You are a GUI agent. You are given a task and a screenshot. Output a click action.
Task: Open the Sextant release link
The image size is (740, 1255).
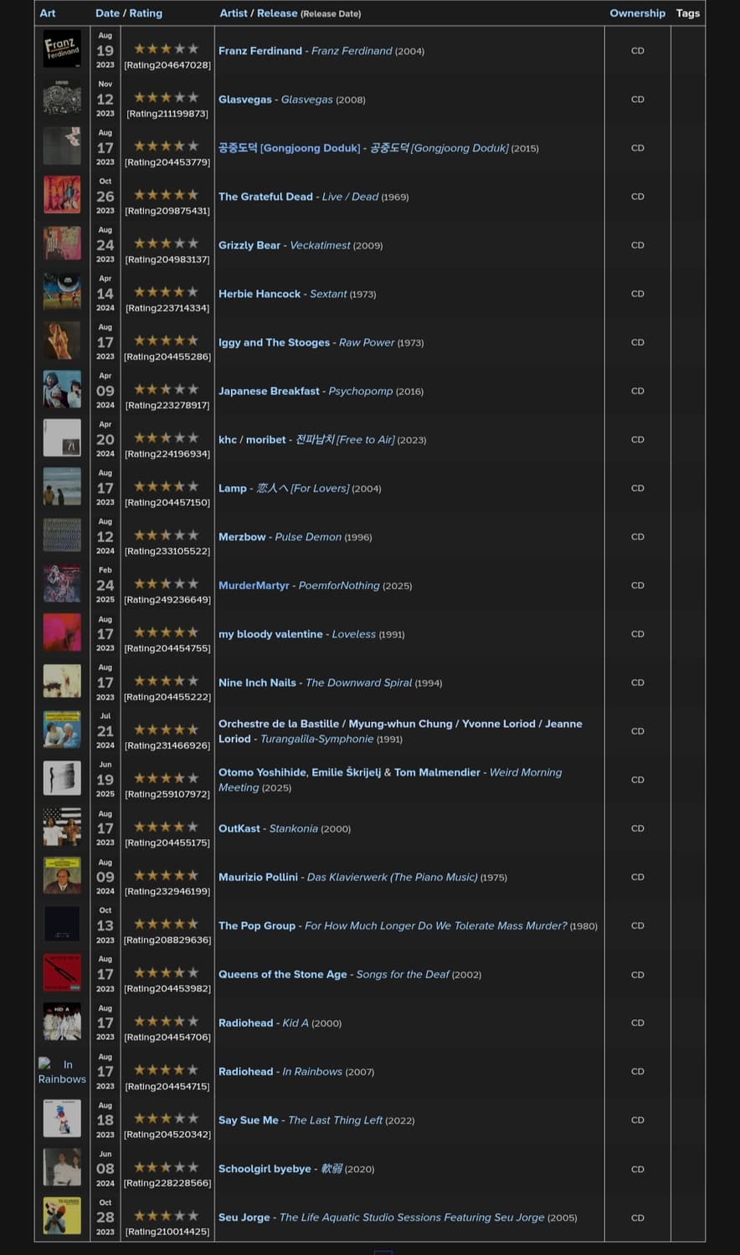pos(328,294)
